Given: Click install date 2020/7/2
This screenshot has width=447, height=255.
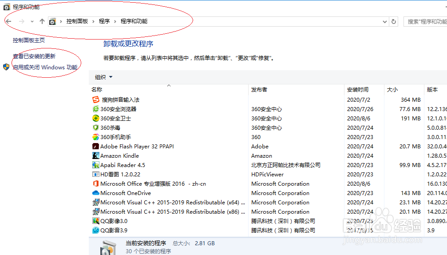Looking at the screenshot, I should coord(358,100).
